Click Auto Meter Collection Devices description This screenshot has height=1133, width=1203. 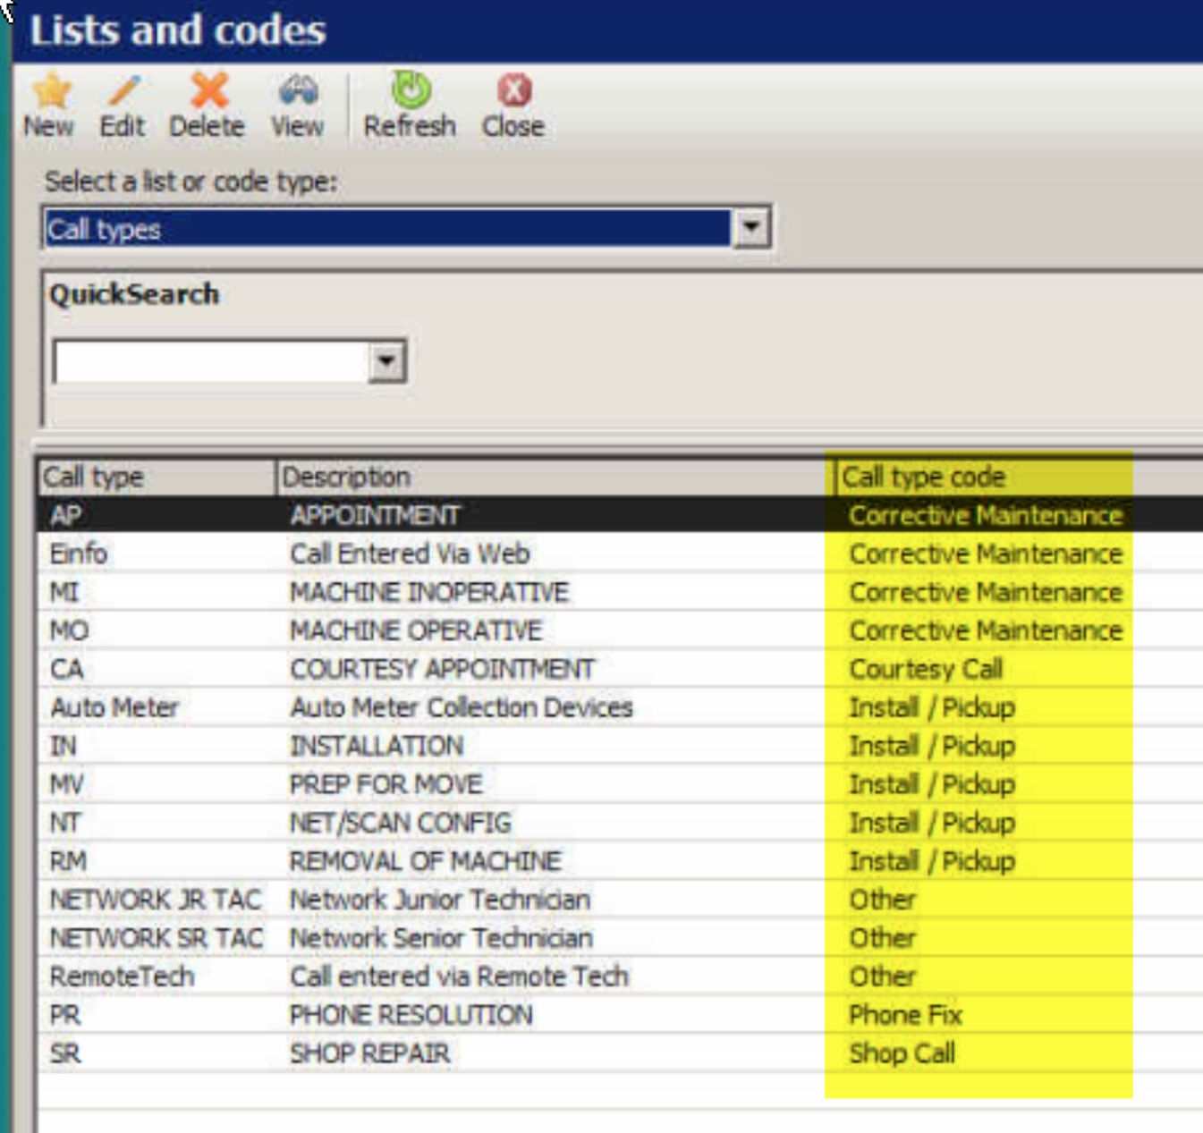tap(462, 708)
